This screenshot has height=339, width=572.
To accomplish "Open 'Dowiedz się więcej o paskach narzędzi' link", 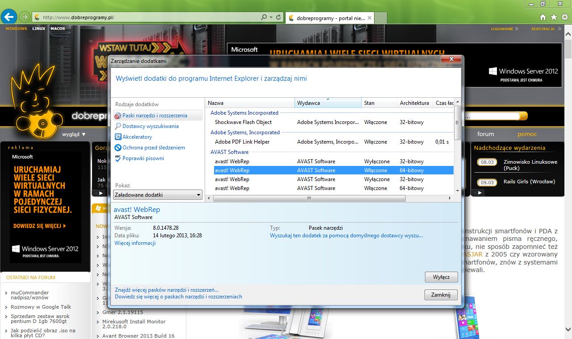I will pyautogui.click(x=178, y=297).
